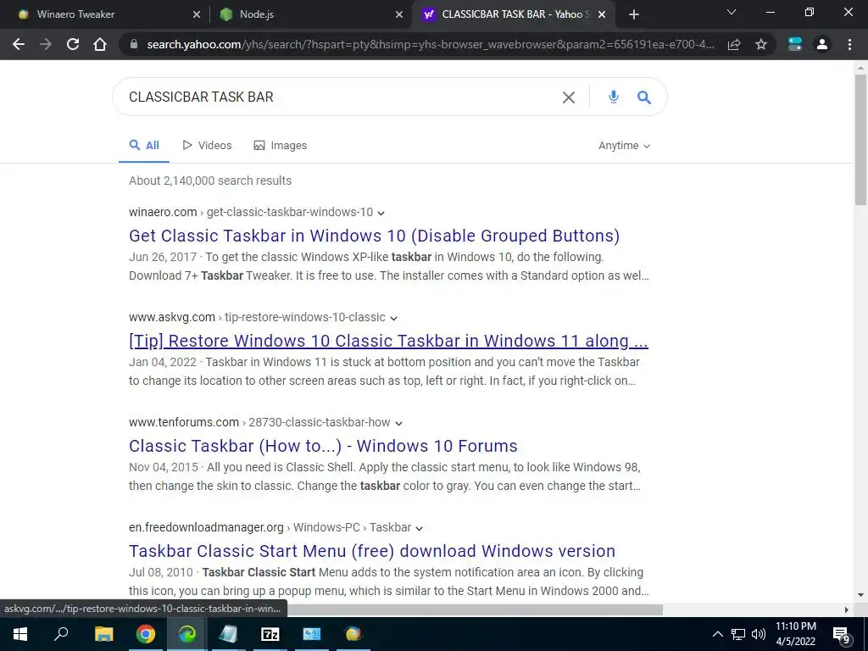Expand options for askvg.com result
868x651 pixels.
click(393, 319)
